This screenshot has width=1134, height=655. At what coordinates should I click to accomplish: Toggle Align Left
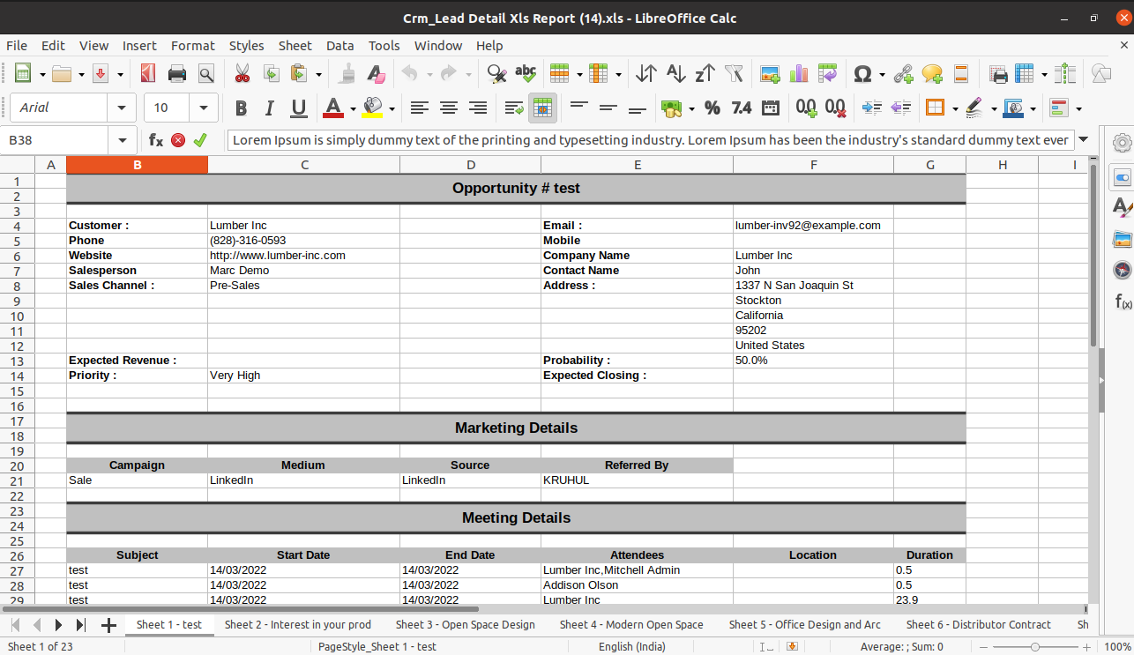(x=420, y=108)
